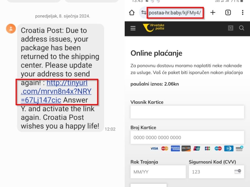Click the VISA card logo

click(x=154, y=149)
